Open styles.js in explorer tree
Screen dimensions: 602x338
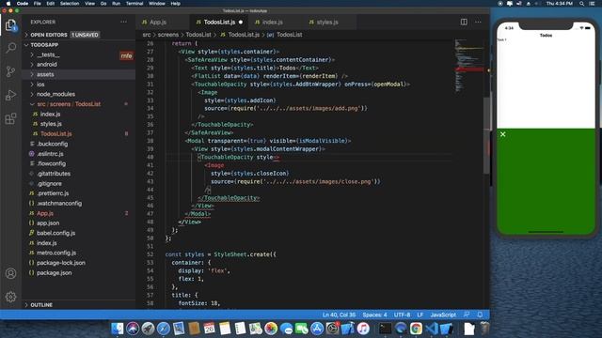(78, 124)
